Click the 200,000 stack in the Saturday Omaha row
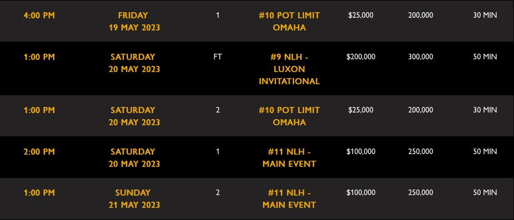Image resolution: width=514 pixels, height=220 pixels. 421,110
